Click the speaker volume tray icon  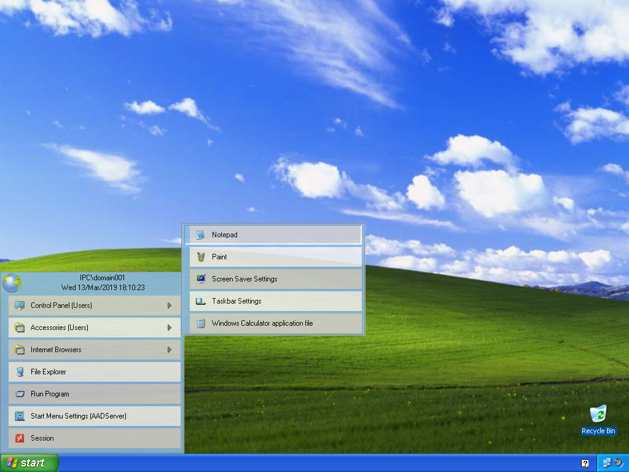pyautogui.click(x=619, y=463)
